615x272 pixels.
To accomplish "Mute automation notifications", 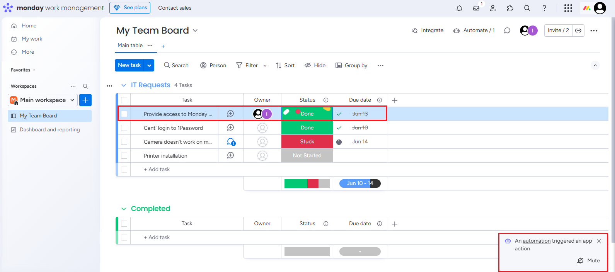I will [x=588, y=261].
